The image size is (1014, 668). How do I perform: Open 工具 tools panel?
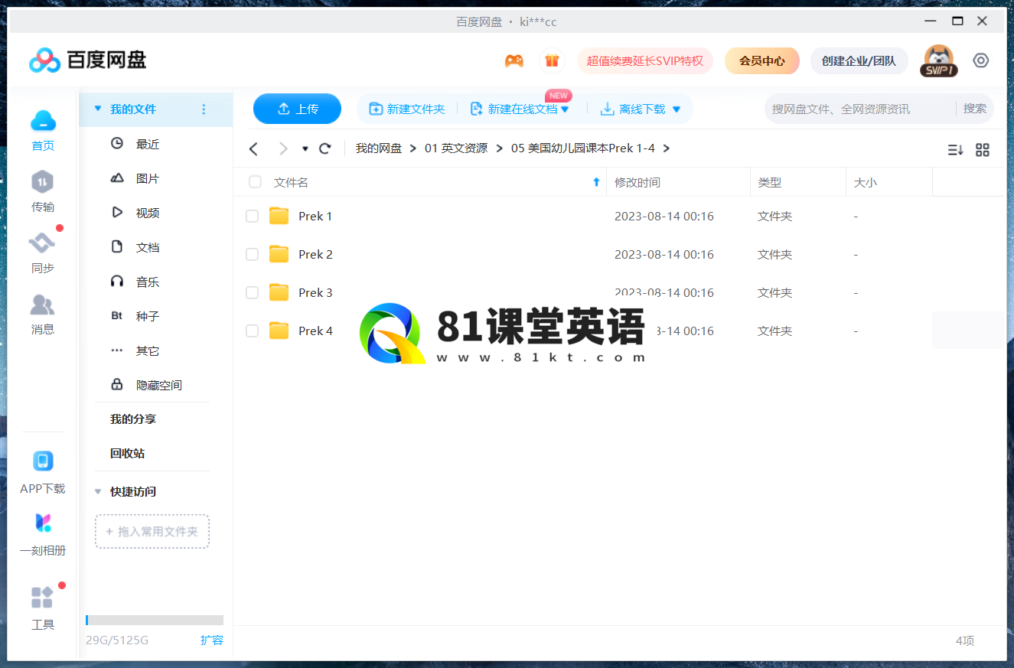(x=43, y=608)
